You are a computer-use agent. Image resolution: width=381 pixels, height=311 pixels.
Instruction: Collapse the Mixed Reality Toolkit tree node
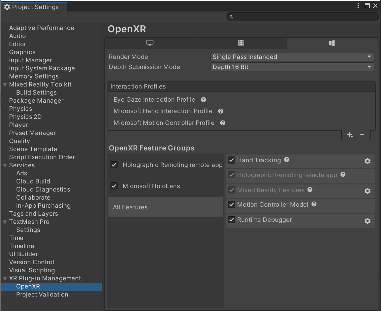tap(5, 85)
